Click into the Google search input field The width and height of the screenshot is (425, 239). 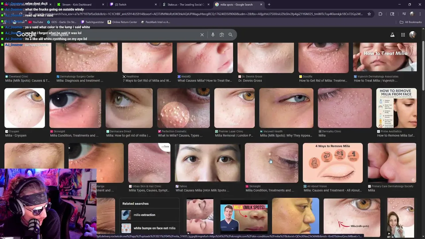click(x=123, y=35)
